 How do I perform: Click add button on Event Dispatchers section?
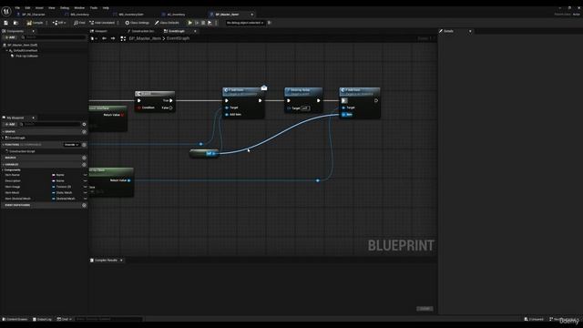pos(84,205)
